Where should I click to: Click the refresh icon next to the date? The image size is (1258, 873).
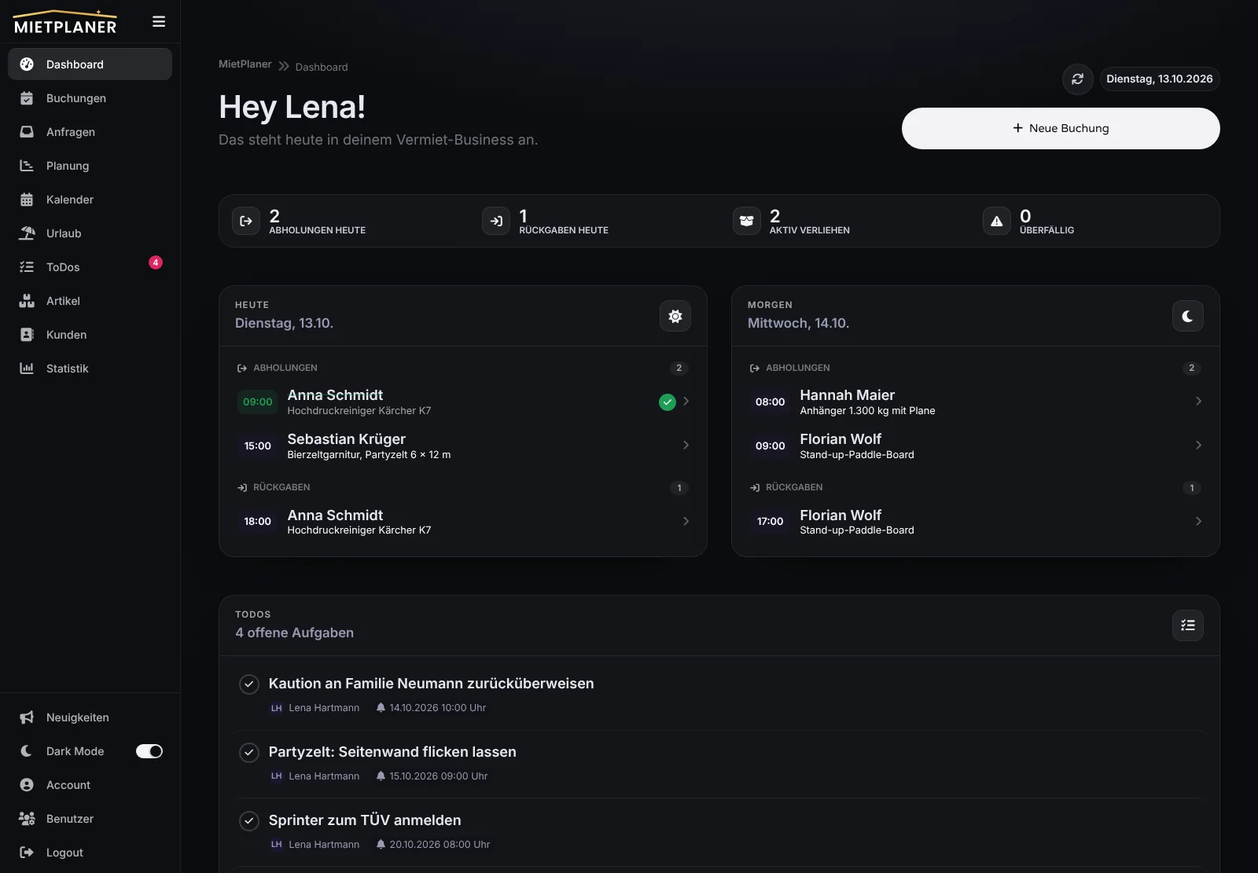coord(1077,79)
